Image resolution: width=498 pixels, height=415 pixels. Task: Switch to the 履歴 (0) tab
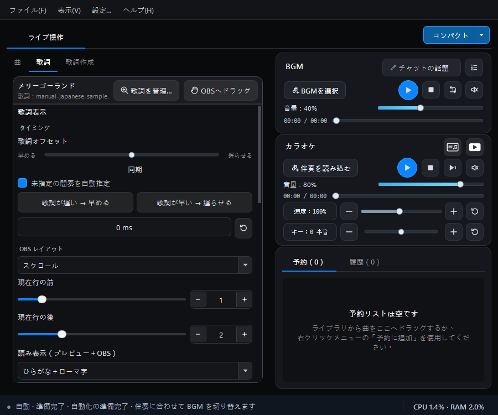pos(364,262)
